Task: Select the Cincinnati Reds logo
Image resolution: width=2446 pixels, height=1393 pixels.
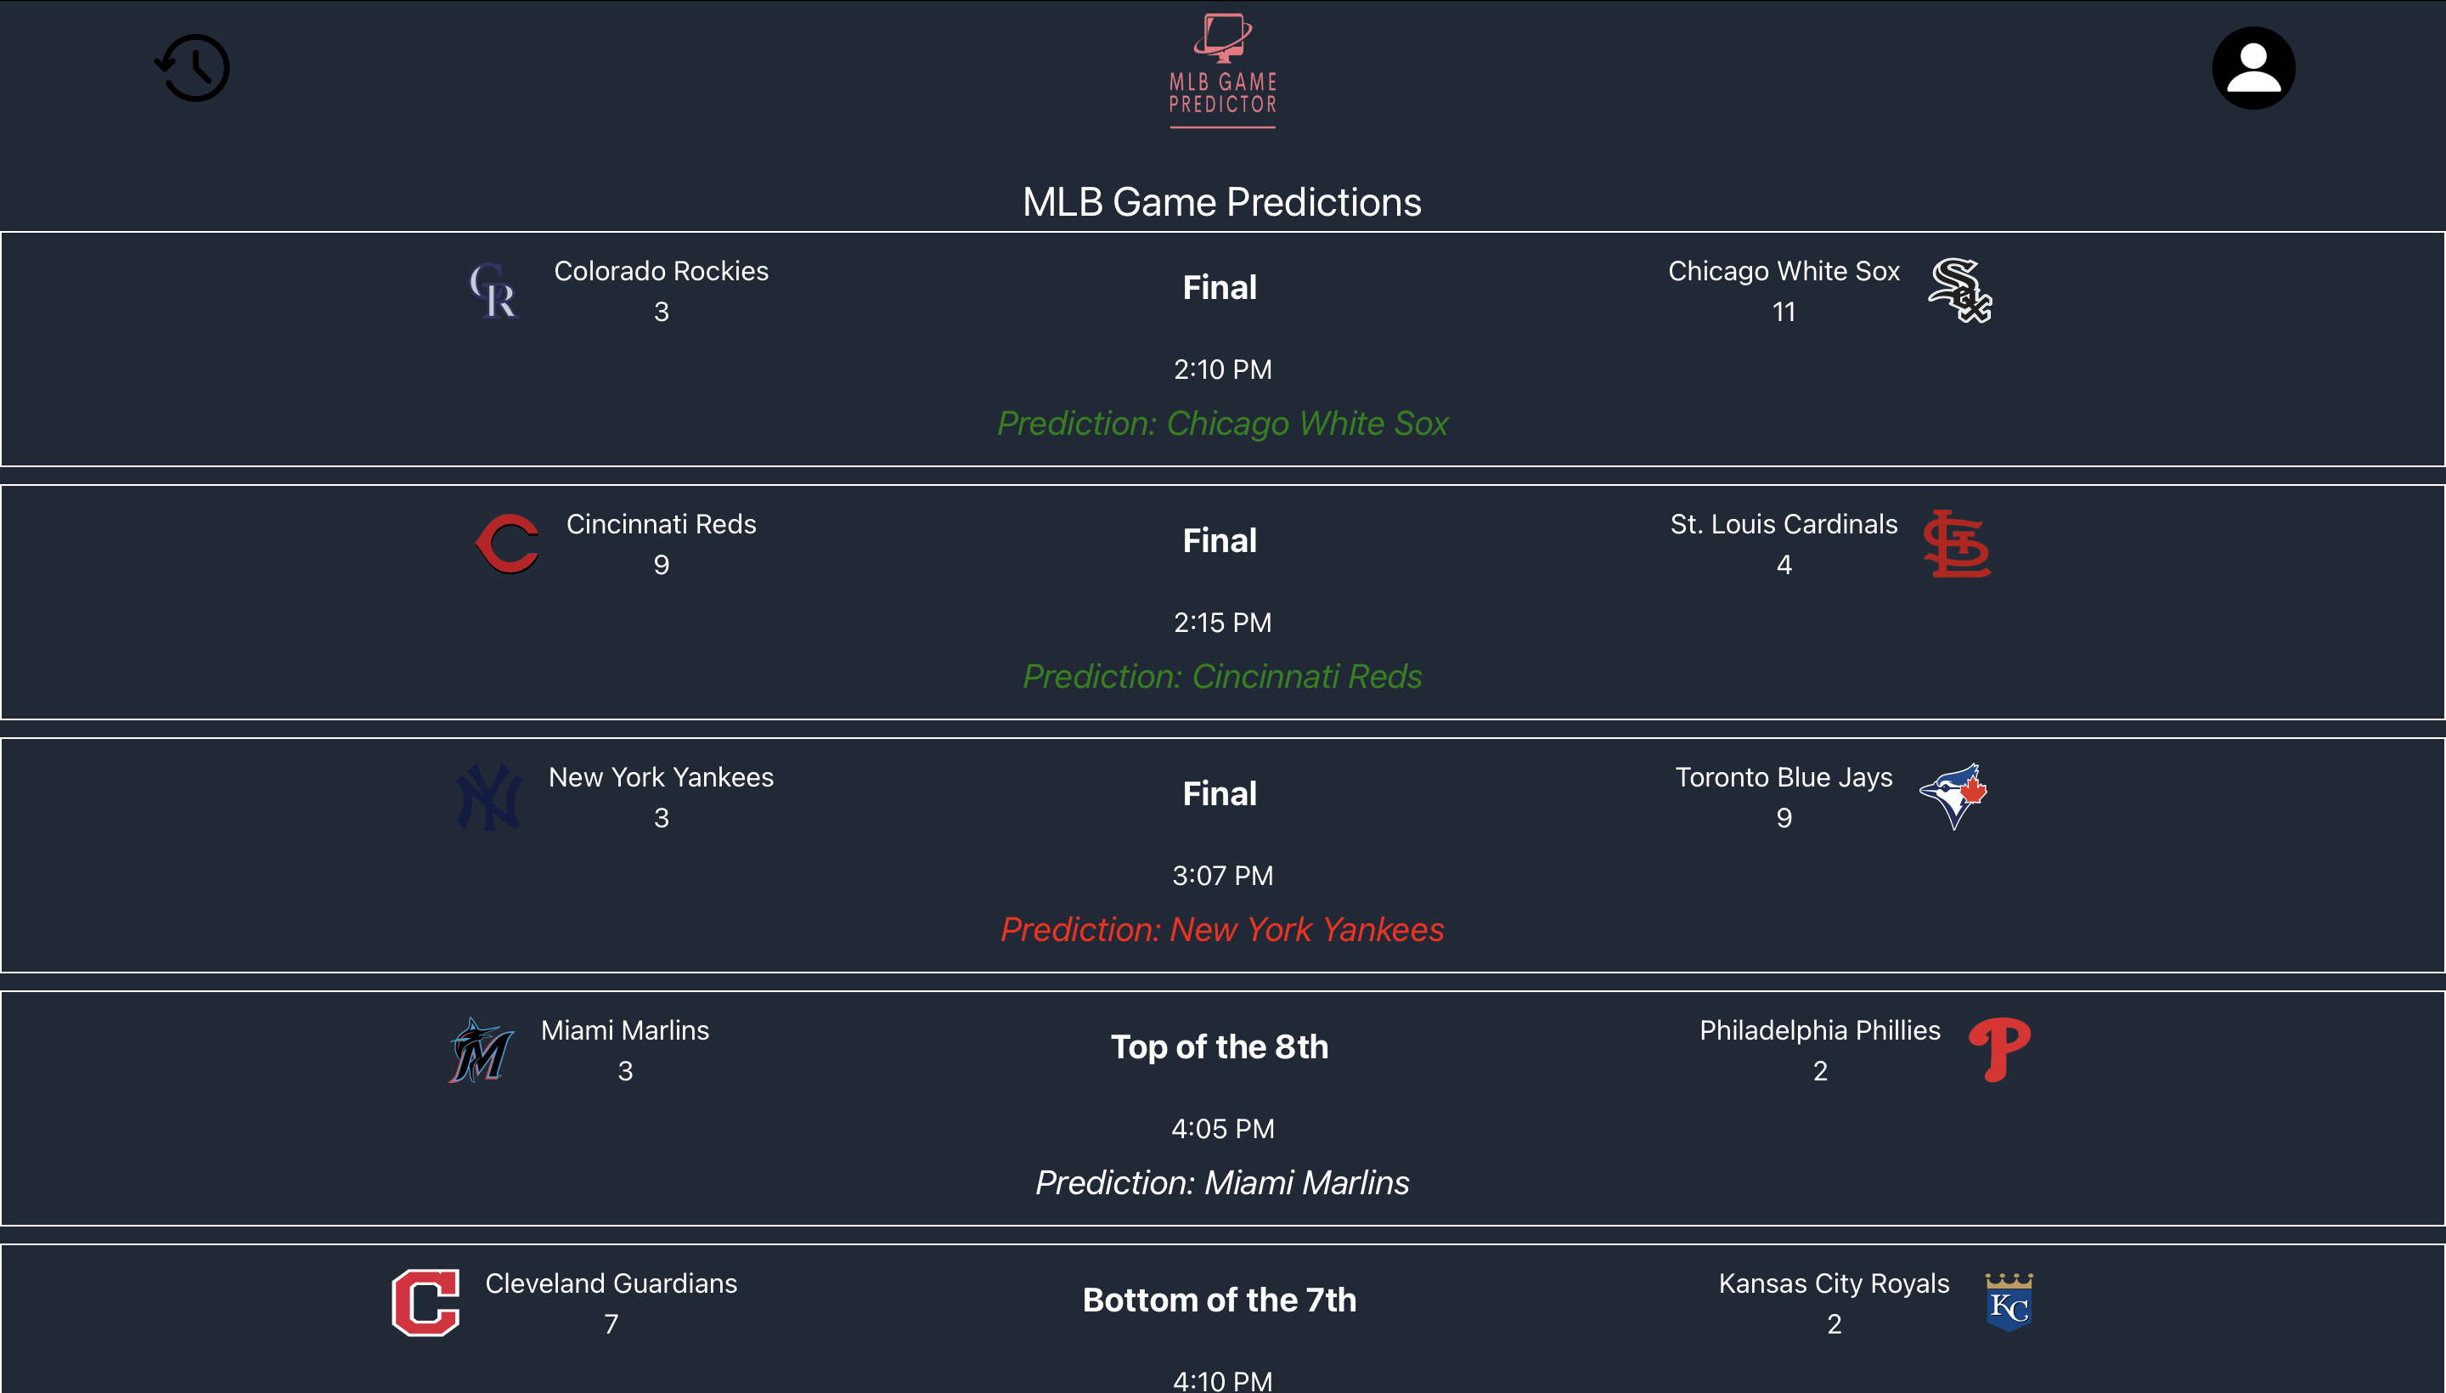Action: pos(508,544)
